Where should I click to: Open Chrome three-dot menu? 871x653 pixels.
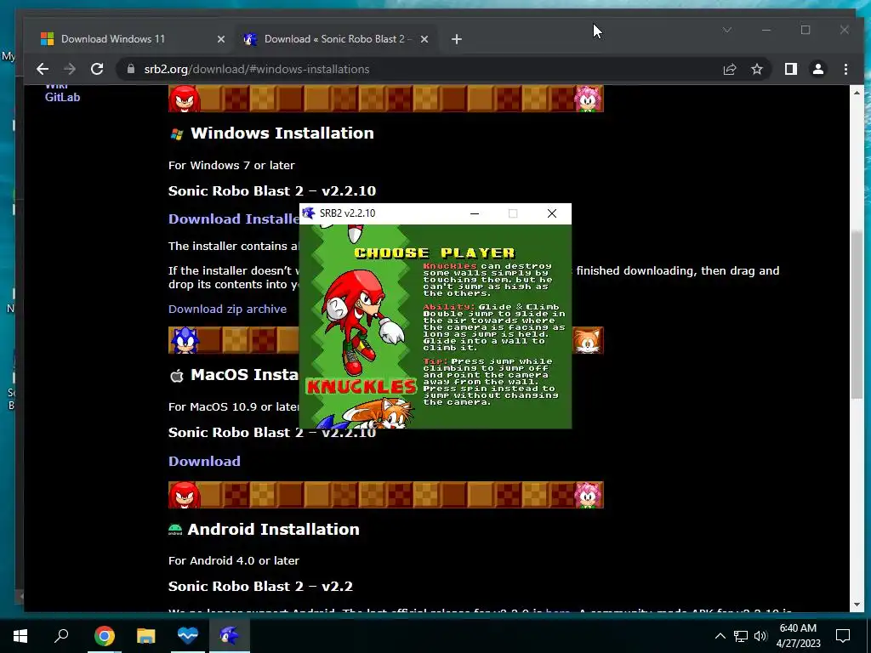pos(845,70)
